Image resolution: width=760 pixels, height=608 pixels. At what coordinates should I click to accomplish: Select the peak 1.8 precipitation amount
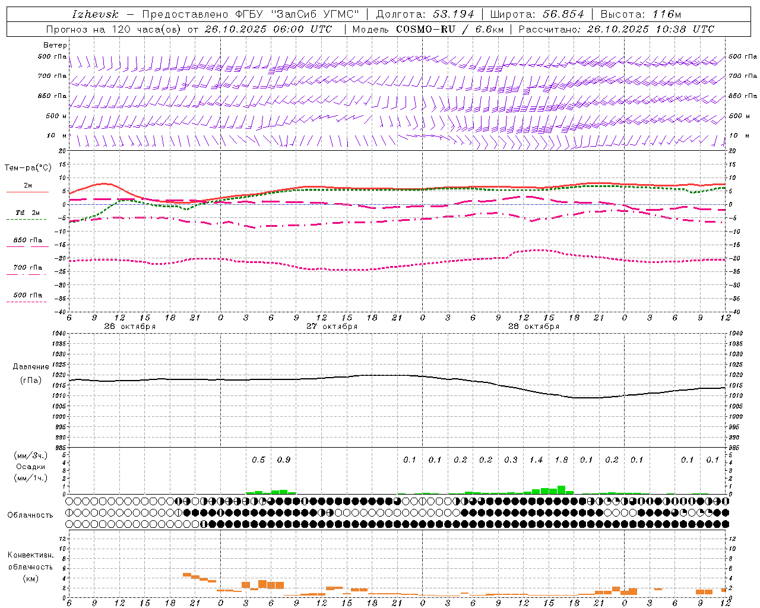tap(561, 460)
